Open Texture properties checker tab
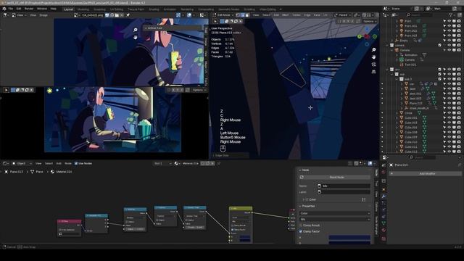 (x=384, y=239)
